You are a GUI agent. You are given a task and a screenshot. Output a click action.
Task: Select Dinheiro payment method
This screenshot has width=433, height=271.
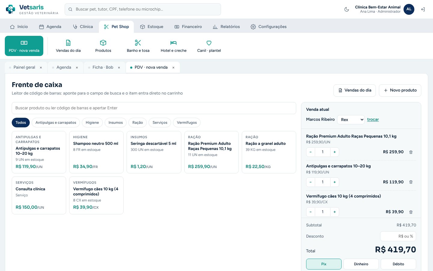click(361, 264)
